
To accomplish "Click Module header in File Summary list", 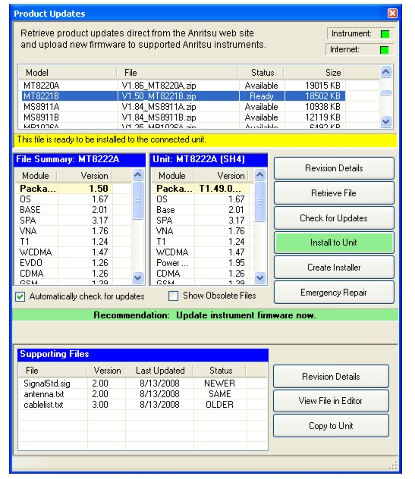I will pyautogui.click(x=36, y=176).
